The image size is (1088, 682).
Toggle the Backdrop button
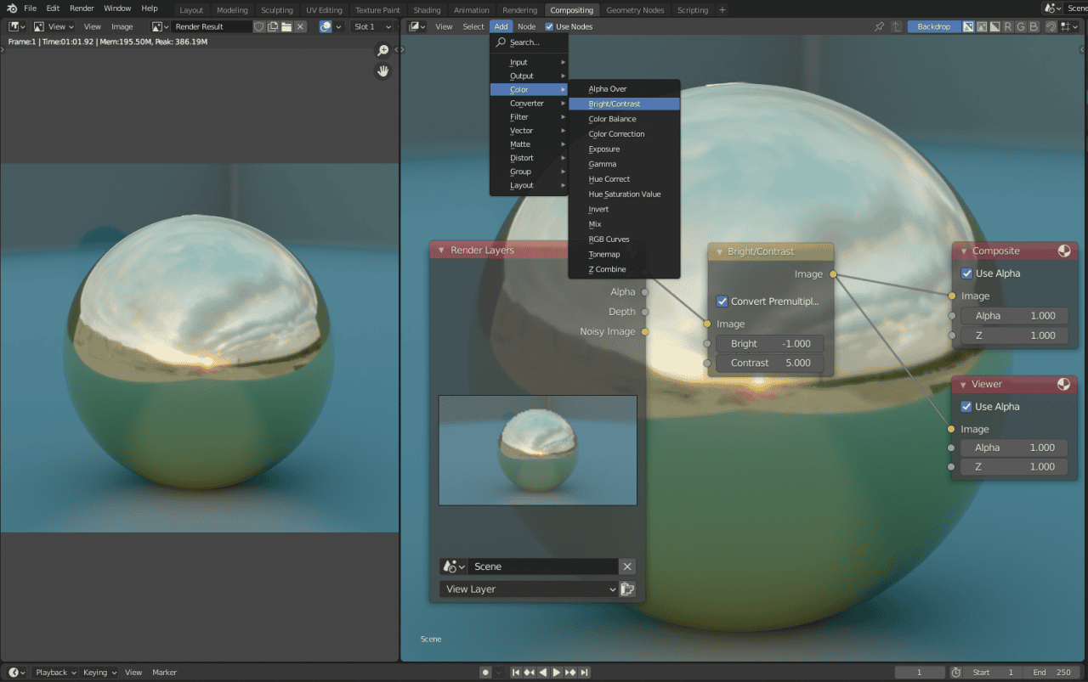(933, 26)
